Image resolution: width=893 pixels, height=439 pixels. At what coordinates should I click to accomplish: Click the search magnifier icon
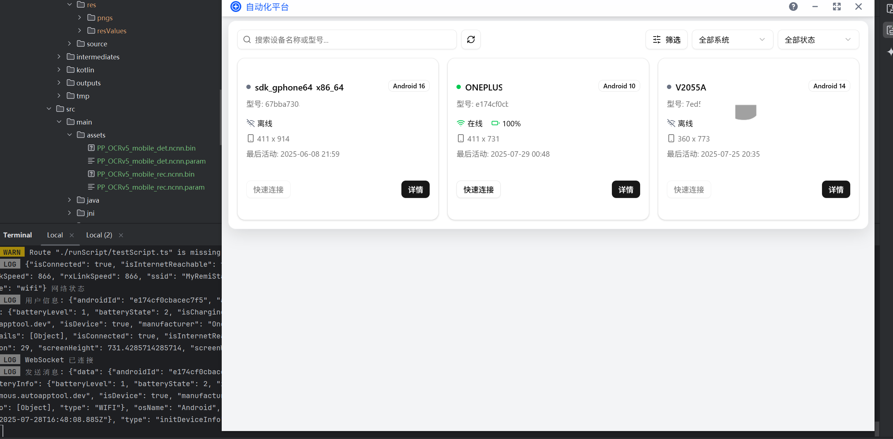click(247, 39)
